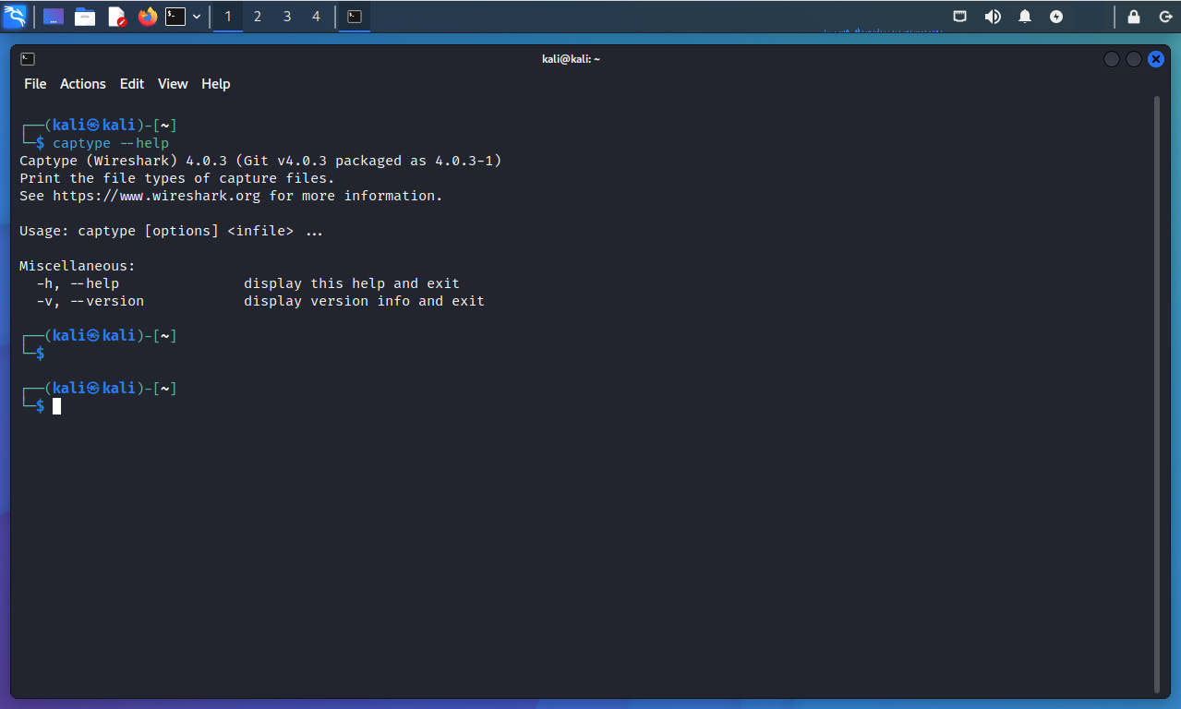Switch to workspace 4

point(317,17)
